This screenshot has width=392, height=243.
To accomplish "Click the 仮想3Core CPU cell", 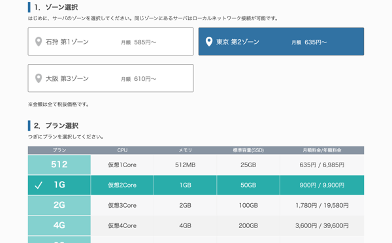I will click(x=122, y=205).
